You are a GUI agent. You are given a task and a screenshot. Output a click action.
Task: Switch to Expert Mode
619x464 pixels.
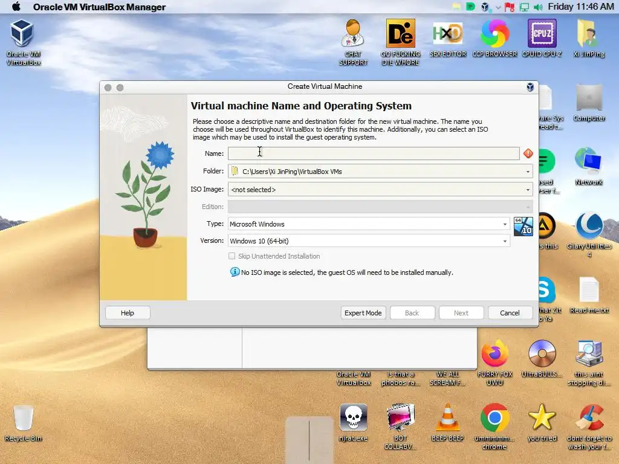coord(363,313)
